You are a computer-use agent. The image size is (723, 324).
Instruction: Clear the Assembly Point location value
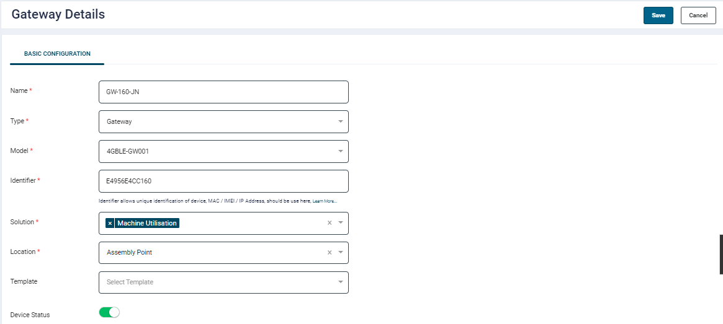[x=330, y=253]
